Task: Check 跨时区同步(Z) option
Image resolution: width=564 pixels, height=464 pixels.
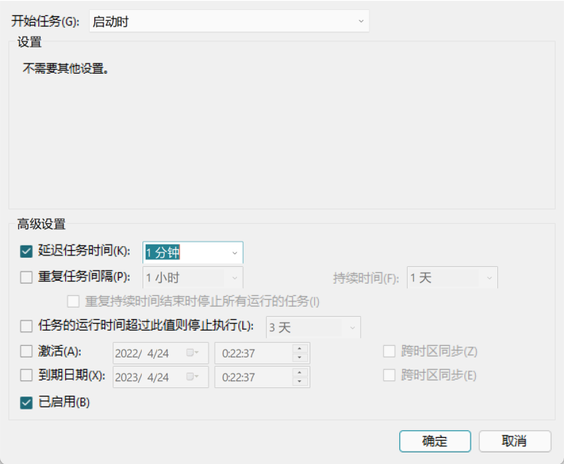Action: [389, 351]
